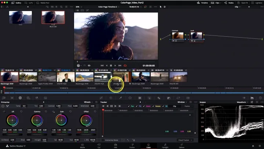This screenshot has width=264, height=149.
Task: Open the Curves palette icon
Action: pos(101,98)
